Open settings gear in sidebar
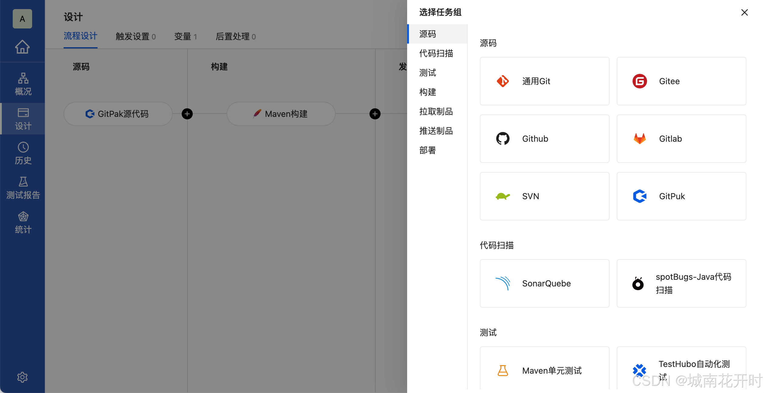Image resolution: width=764 pixels, height=393 pixels. (22, 377)
